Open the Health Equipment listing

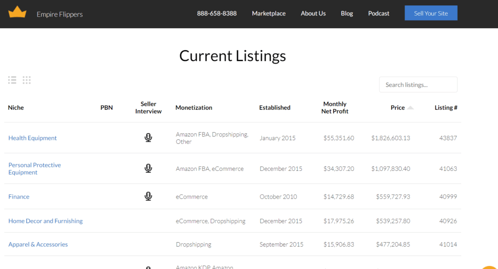(33, 138)
